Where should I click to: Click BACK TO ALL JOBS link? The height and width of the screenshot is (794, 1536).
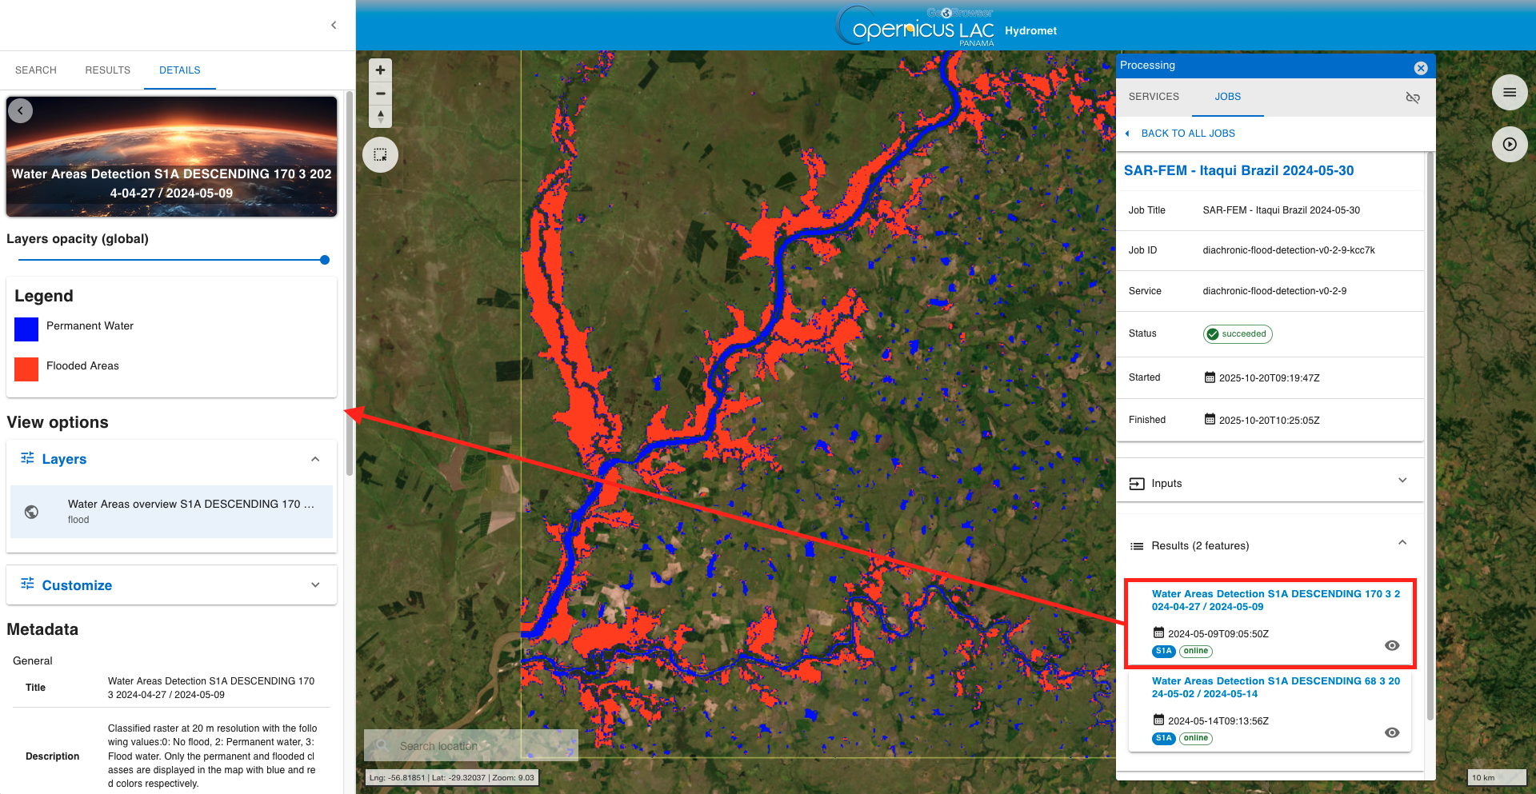1187,134
